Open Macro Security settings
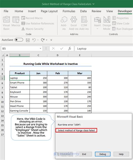The width and height of the screenshot is (133, 160). point(33,29)
